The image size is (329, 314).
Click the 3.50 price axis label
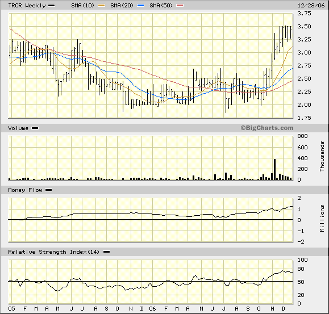pos(304,27)
